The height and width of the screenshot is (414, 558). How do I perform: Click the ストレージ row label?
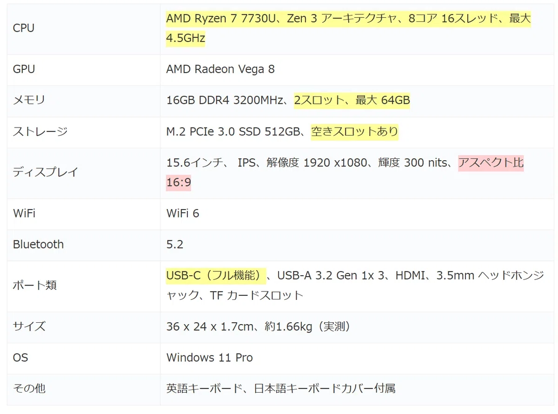click(x=40, y=131)
